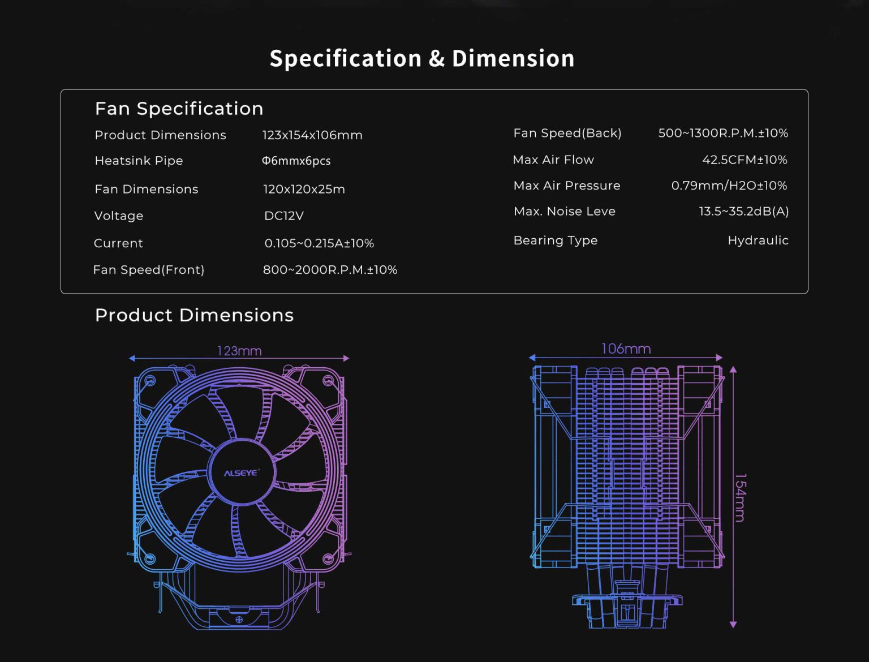Click the 106mm depth dimension label
This screenshot has width=869, height=662.
click(626, 349)
